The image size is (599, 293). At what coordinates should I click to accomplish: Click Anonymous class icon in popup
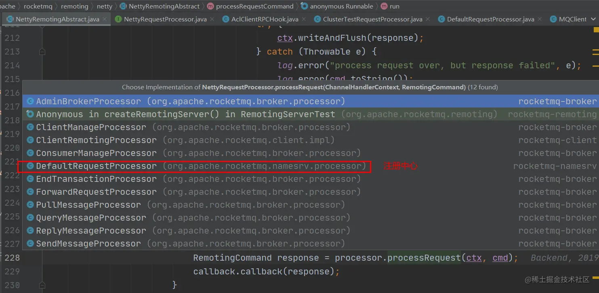(30, 114)
